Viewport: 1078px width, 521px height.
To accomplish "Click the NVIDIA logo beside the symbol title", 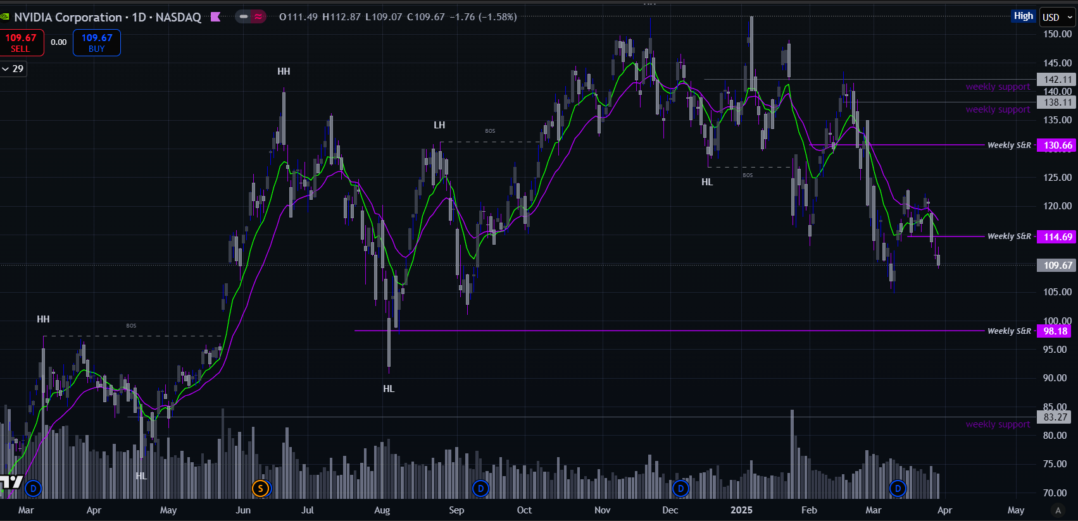I will [x=5, y=17].
